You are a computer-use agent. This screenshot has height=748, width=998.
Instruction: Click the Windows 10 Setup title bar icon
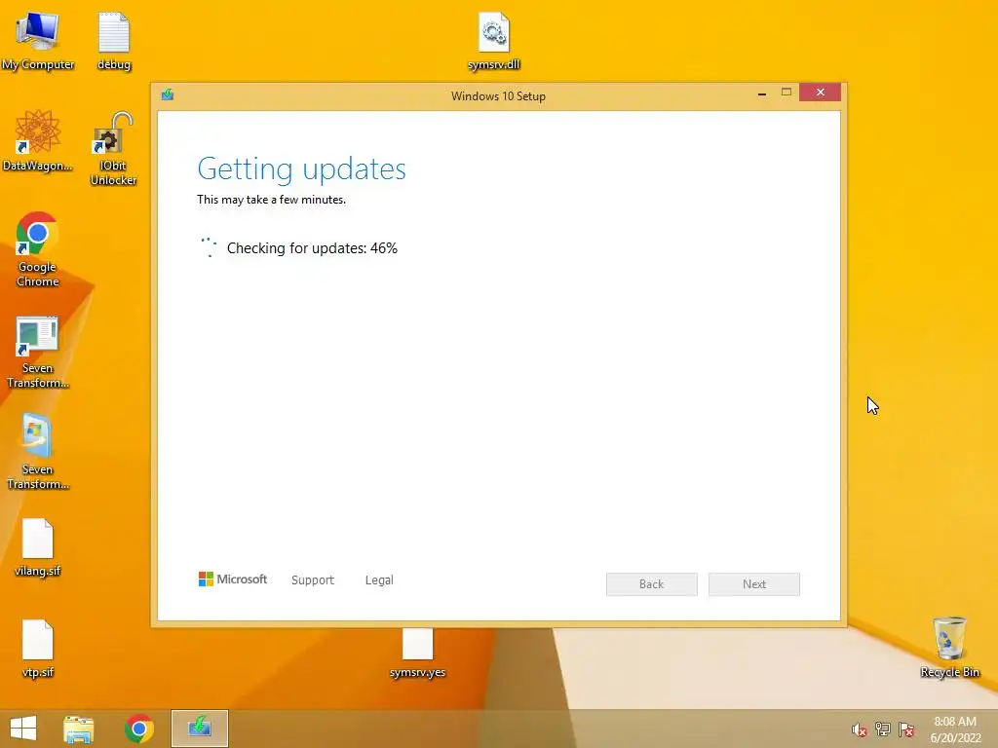pyautogui.click(x=168, y=94)
